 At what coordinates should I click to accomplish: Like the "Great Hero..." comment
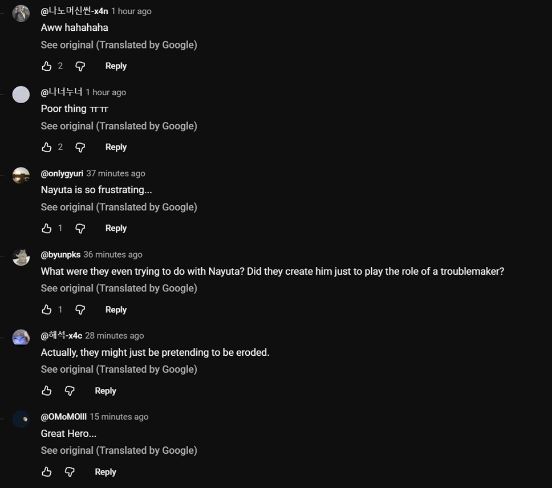click(46, 472)
